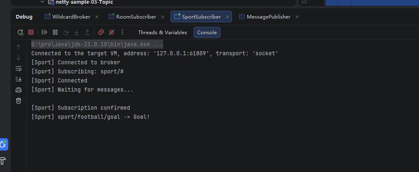Viewport: 419px width, 172px height.
Task: Close the MessagePublisher debug tab
Action: pyautogui.click(x=297, y=17)
